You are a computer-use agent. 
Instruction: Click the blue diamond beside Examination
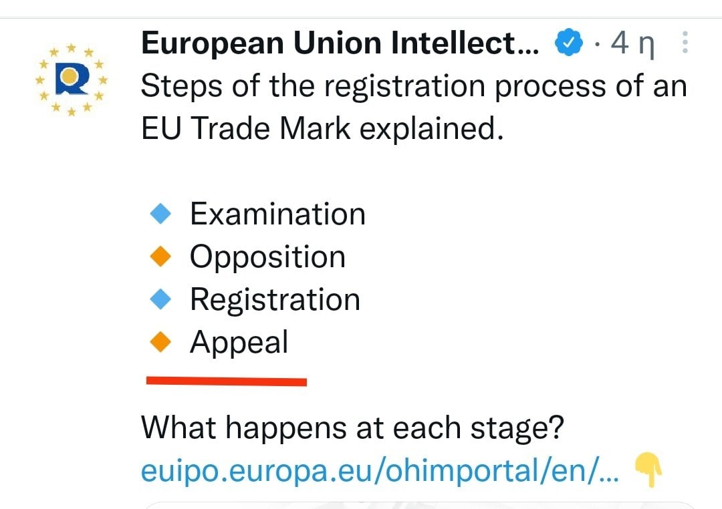(160, 214)
